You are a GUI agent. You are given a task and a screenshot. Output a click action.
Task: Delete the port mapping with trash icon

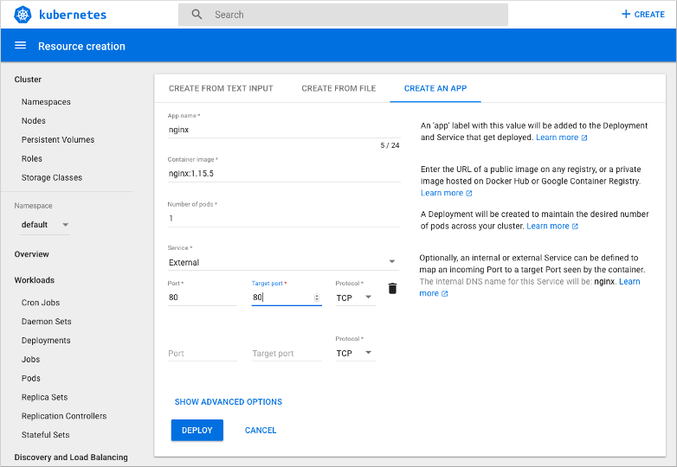[x=392, y=289]
